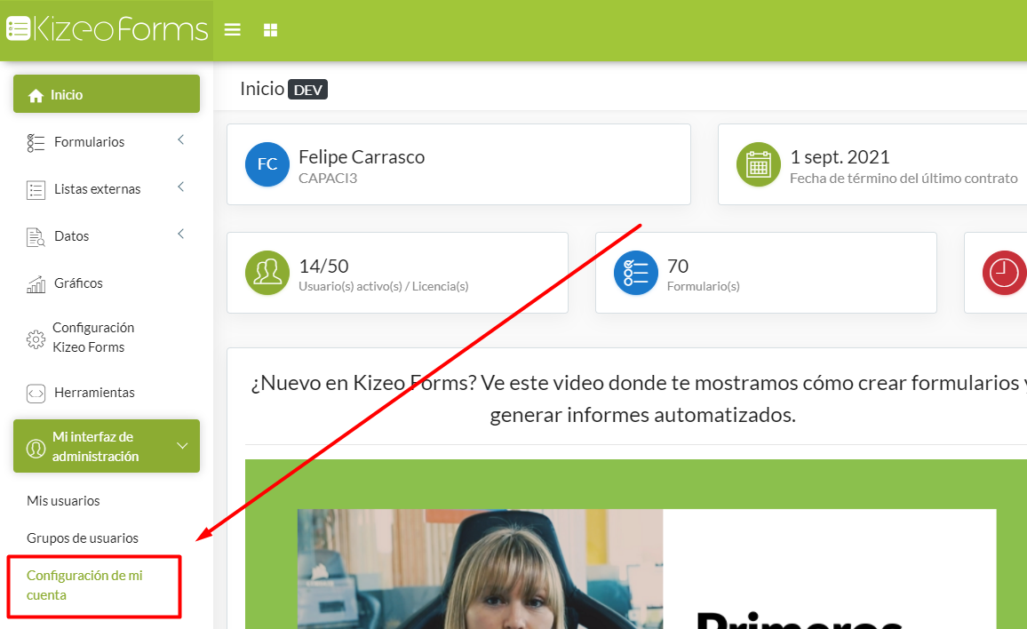This screenshot has width=1027, height=629.
Task: Click the blue forms count icon
Action: [636, 273]
